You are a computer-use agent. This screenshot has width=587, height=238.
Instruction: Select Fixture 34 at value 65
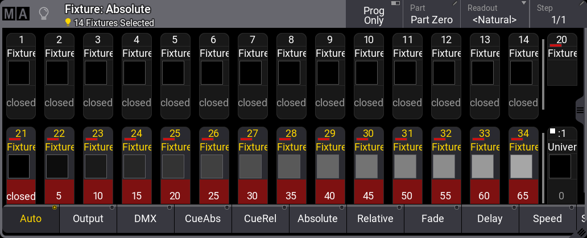point(523,165)
